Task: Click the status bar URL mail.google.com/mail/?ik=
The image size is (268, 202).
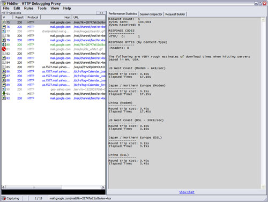Action: point(80,198)
